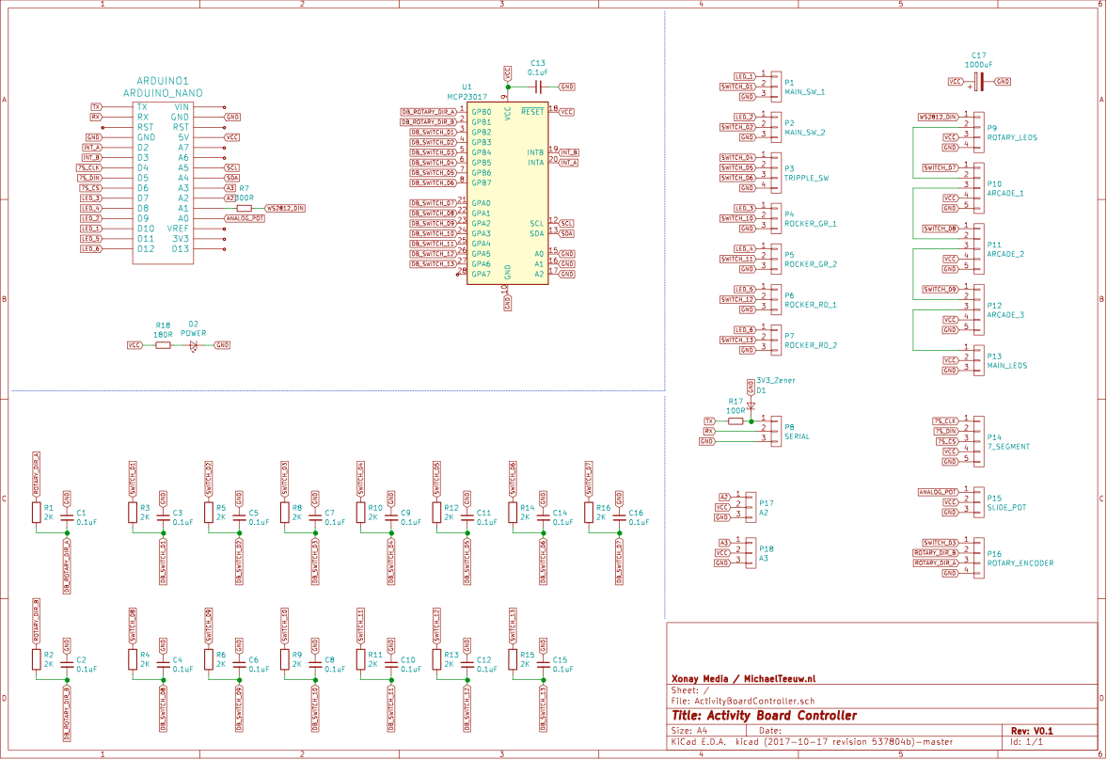1107x760 pixels.
Task: Click the P14 7_SEGMENT connector symbol
Action: click(978, 441)
